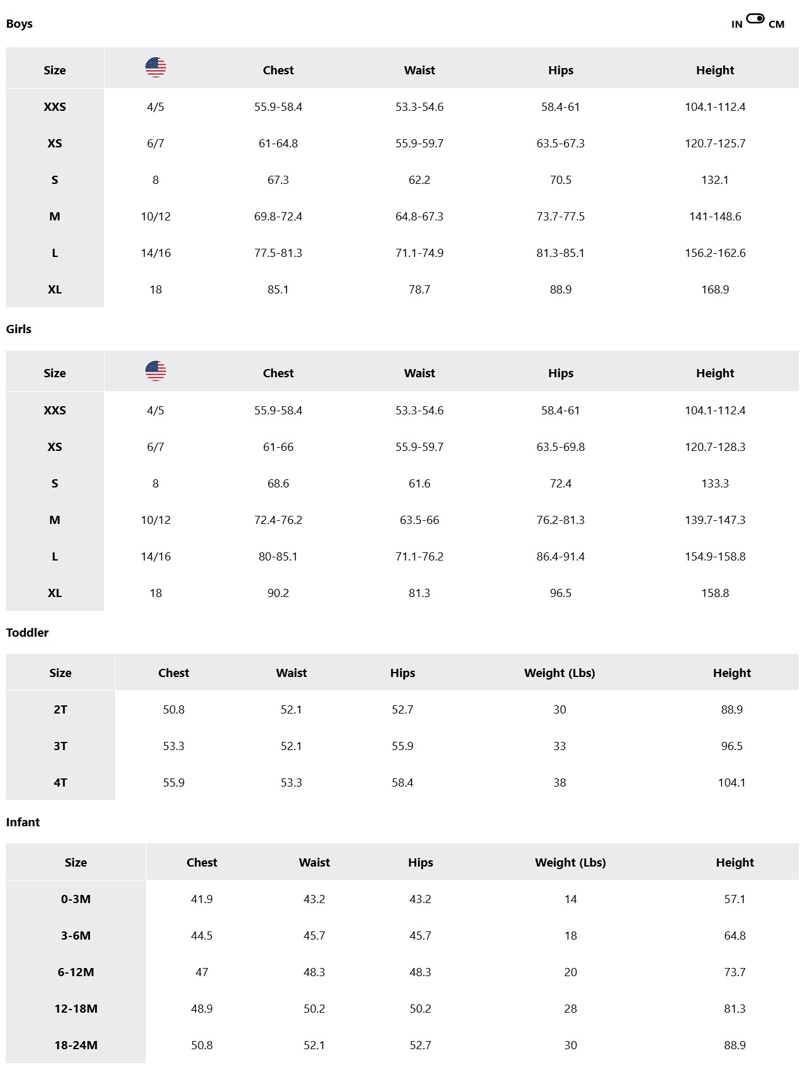Screen dimensions: 805x1070
Task: Select the IN unit label
Action: pyautogui.click(x=736, y=25)
